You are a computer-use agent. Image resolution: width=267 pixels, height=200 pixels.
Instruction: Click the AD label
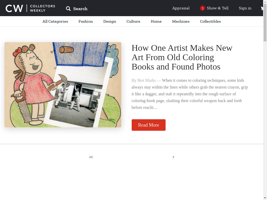click(91, 157)
